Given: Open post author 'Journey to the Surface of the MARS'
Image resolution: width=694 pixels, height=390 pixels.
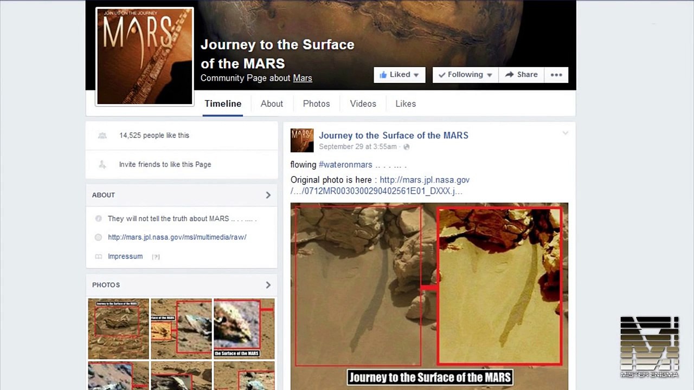Looking at the screenshot, I should pos(394,135).
